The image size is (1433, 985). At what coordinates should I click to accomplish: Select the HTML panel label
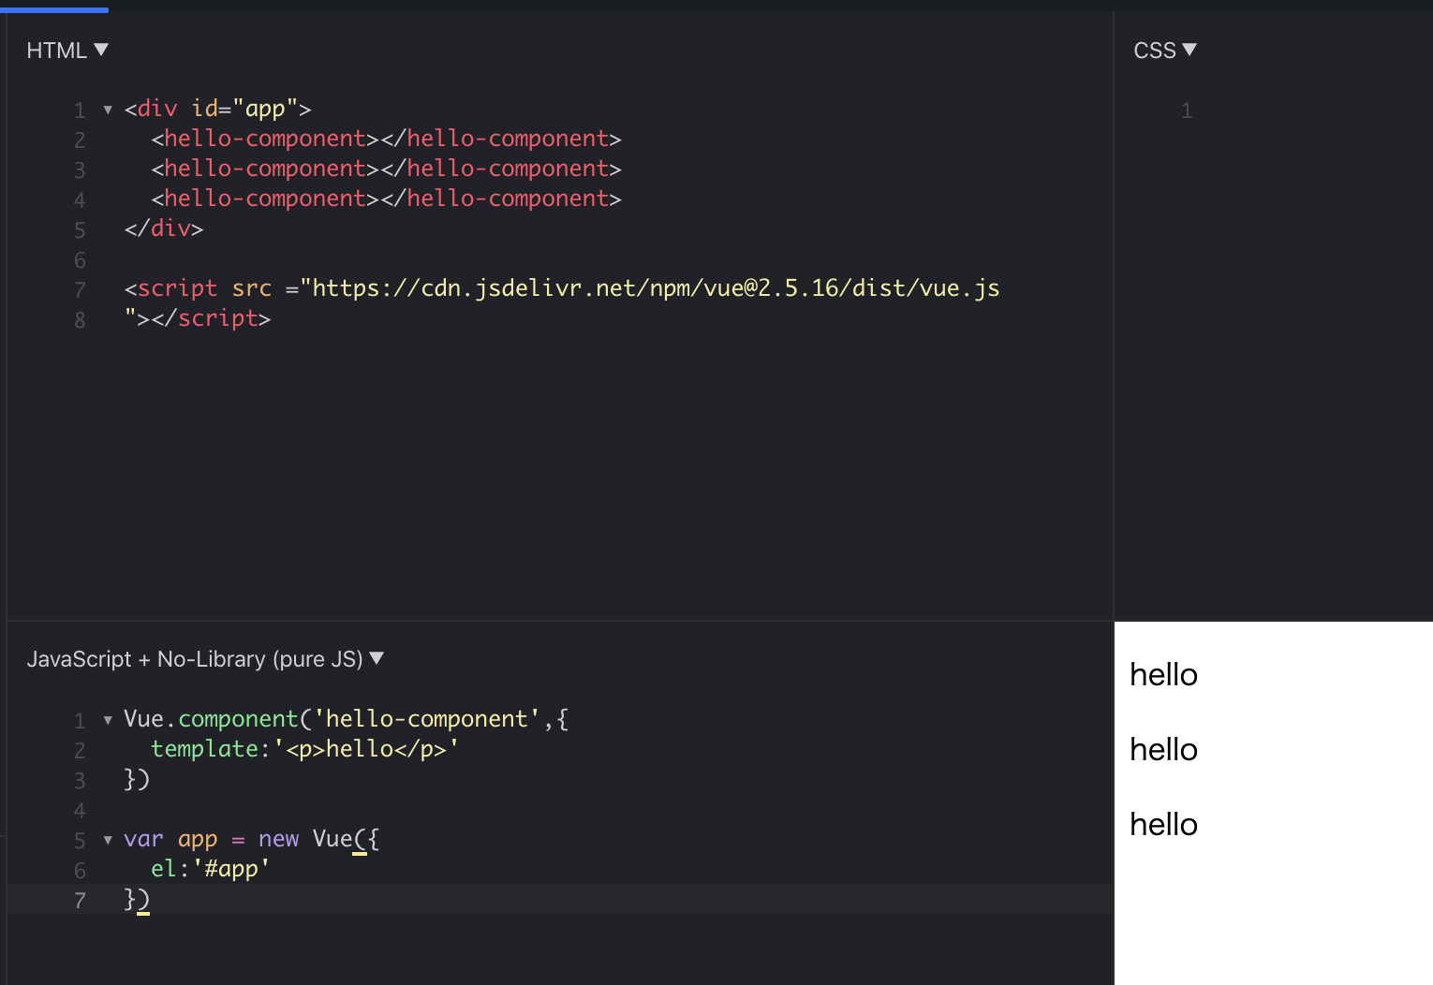[54, 50]
